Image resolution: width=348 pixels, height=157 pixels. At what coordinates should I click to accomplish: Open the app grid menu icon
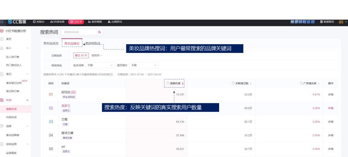tap(2, 22)
